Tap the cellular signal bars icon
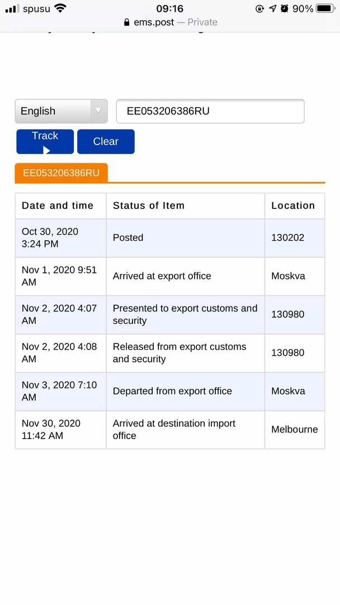 (12, 9)
